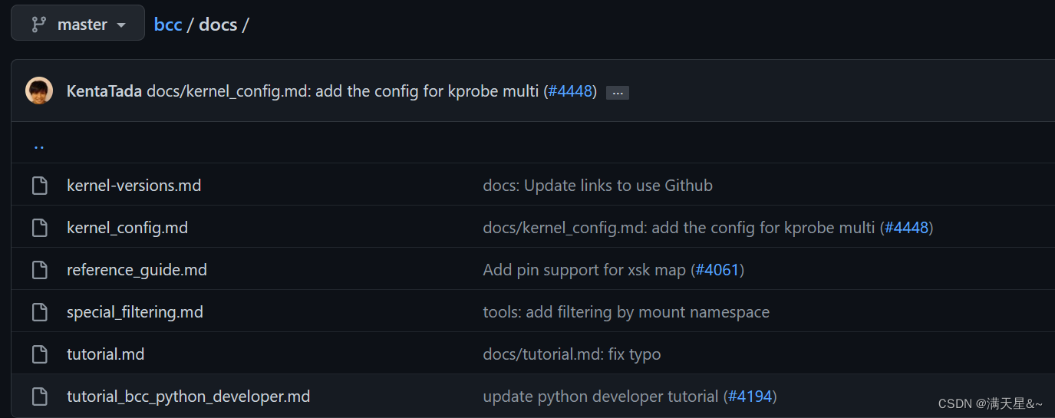This screenshot has height=418, width=1055.
Task: Open kernel-versions.md file
Action: pos(134,186)
